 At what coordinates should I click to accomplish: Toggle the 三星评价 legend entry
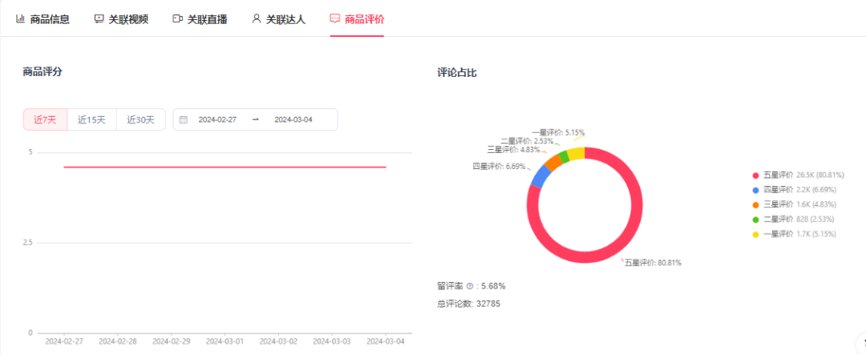pyautogui.click(x=794, y=205)
